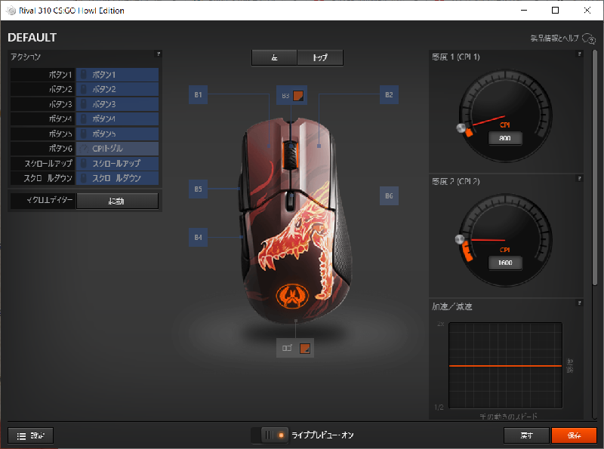Click the CPI 1 dial knob handle
The height and width of the screenshot is (449, 604).
click(461, 128)
